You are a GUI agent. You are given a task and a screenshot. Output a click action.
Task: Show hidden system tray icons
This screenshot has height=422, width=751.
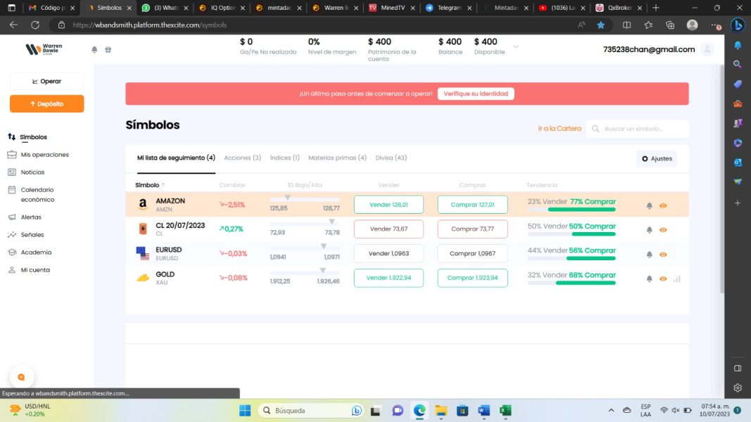(x=611, y=411)
